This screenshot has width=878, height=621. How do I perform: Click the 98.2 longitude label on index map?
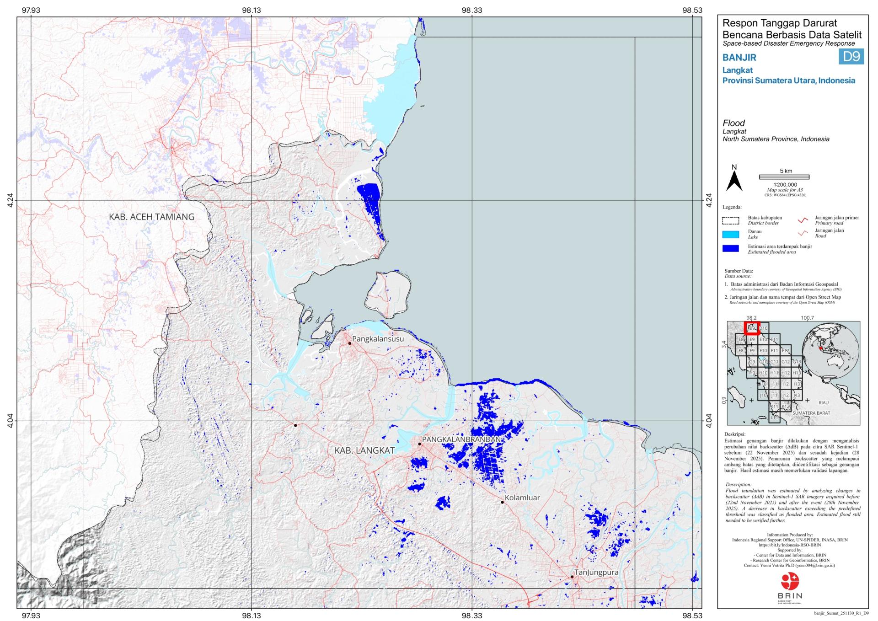[x=751, y=318]
